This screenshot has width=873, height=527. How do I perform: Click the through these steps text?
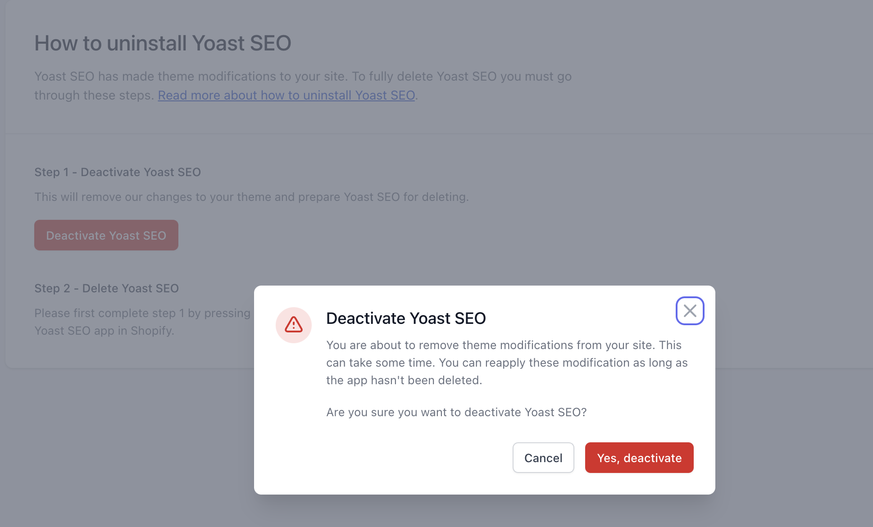coord(94,95)
